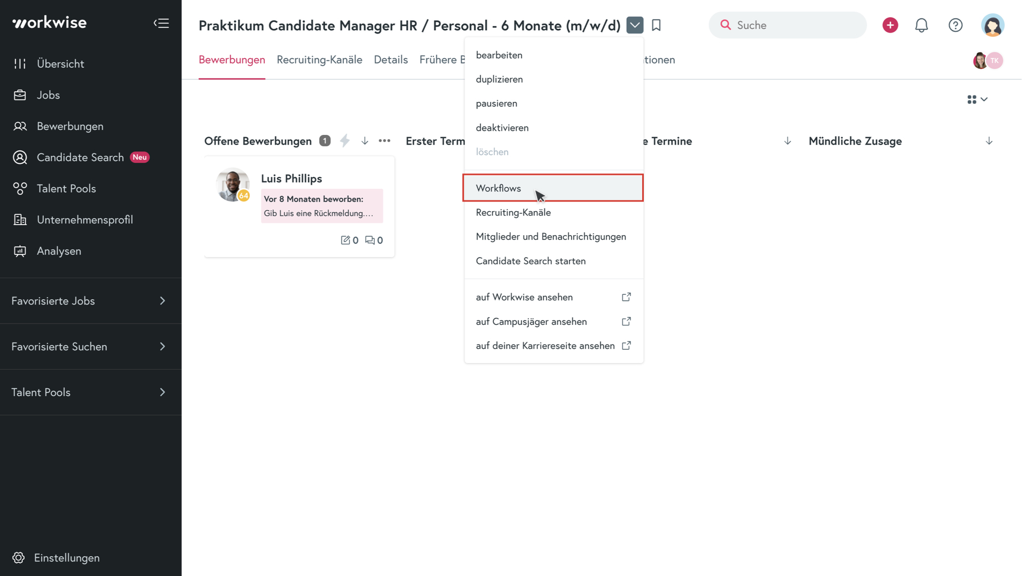Switch to the Details tab
This screenshot has height=576, width=1025.
pyautogui.click(x=391, y=60)
